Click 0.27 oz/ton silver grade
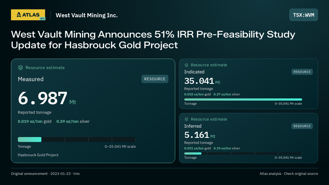The height and width of the screenshot is (185, 329). pyautogui.click(x=227, y=94)
